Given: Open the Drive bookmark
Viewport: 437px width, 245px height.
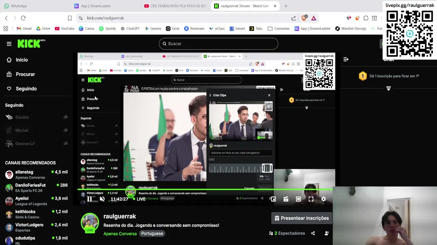Looking at the screenshot, I should point(43,29).
